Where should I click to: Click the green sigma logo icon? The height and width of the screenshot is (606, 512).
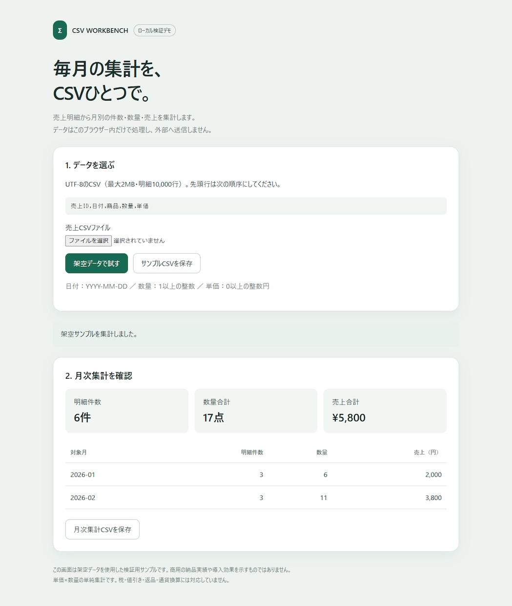tap(60, 30)
